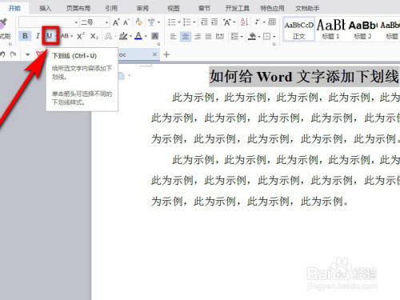Viewport: 400px width, 300px height.
Task: Switch to the 开始 ribbon tab
Action: (x=14, y=8)
